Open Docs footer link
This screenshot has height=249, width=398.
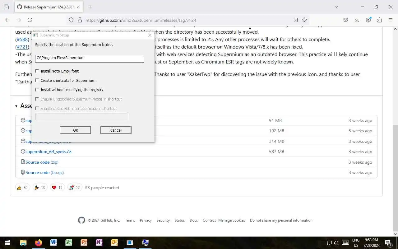pyautogui.click(x=194, y=220)
